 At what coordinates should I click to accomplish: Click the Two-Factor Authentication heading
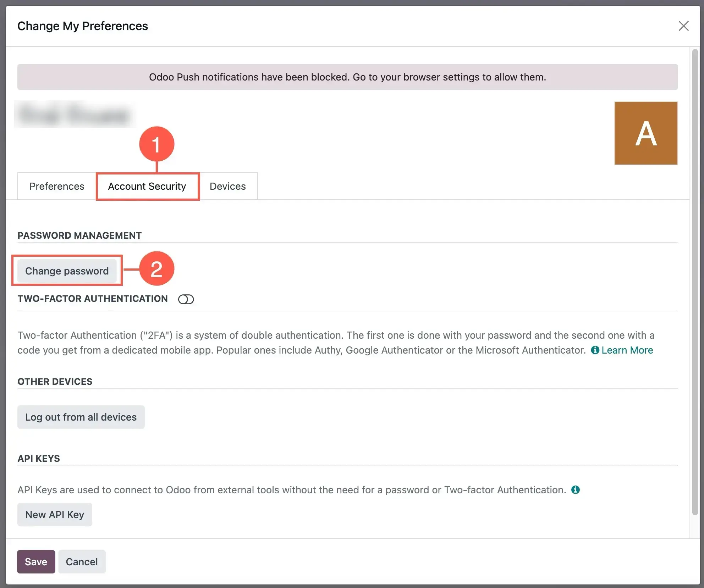point(93,299)
